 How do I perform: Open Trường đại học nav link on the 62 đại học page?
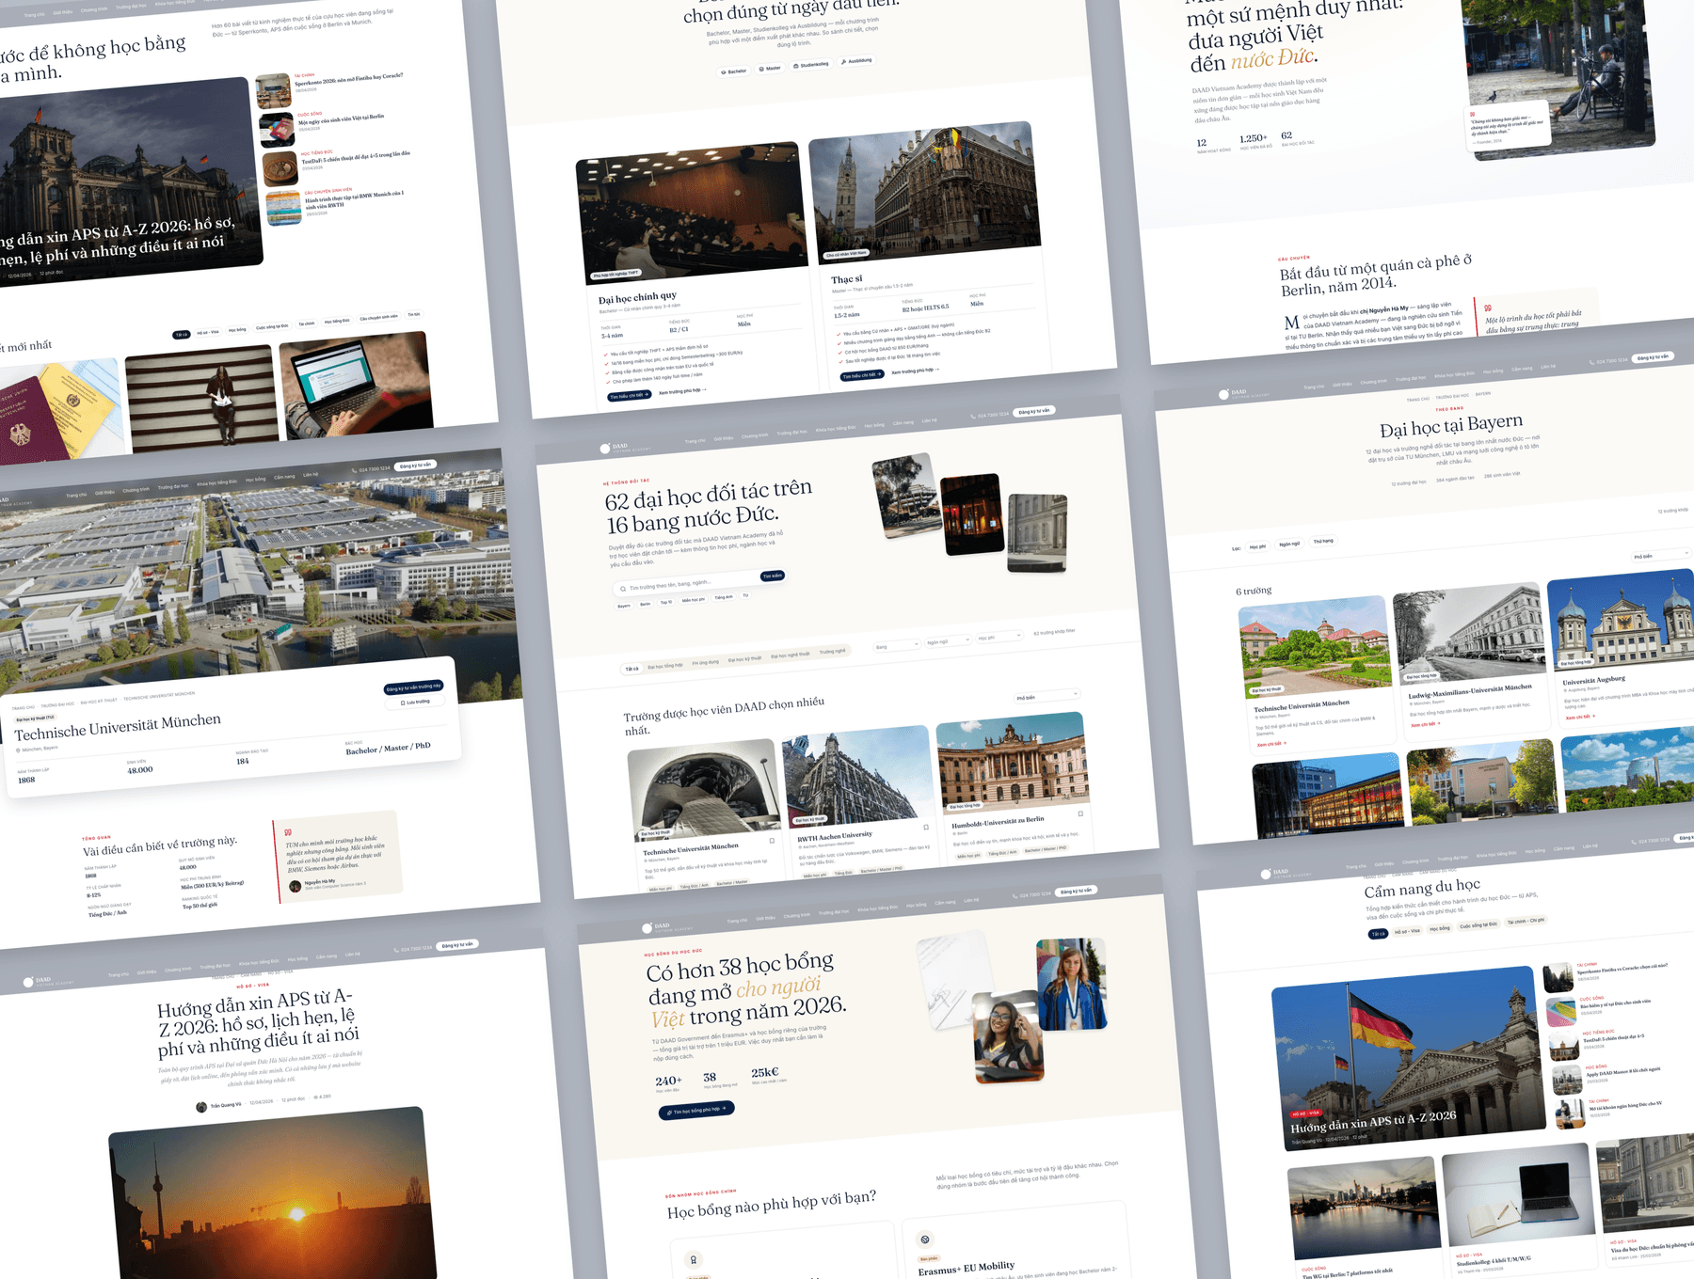[791, 433]
